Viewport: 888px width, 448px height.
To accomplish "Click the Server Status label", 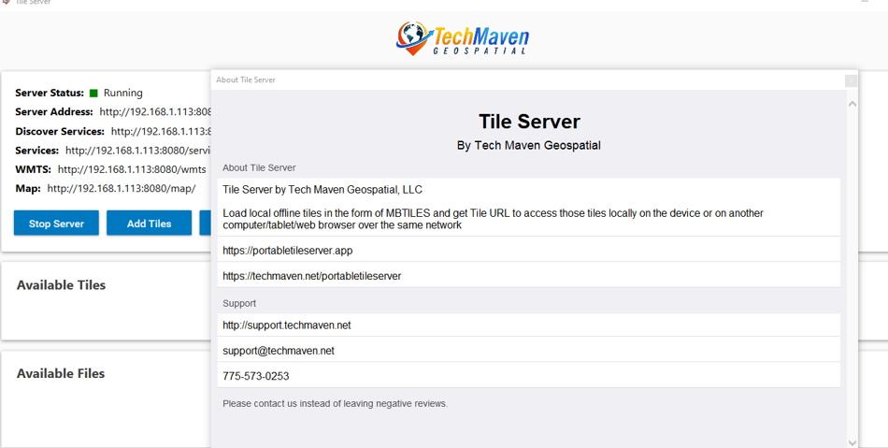I will pyautogui.click(x=50, y=93).
